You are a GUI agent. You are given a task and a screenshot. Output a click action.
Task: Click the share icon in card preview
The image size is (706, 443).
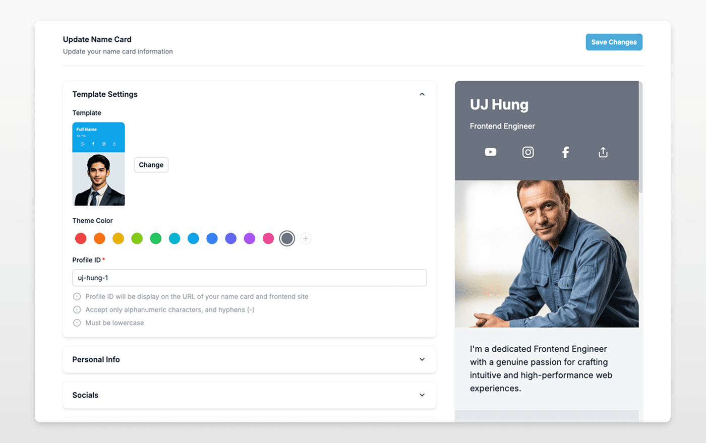pos(603,152)
